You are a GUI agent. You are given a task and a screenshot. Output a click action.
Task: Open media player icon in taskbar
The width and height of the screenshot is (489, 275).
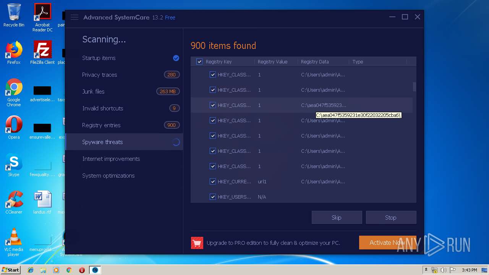(x=56, y=270)
